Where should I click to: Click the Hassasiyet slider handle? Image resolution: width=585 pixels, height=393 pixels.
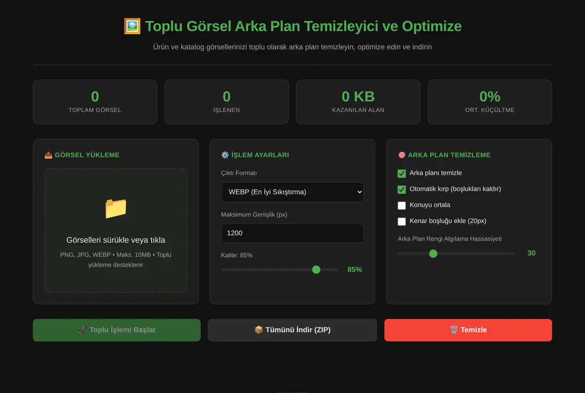(x=433, y=254)
